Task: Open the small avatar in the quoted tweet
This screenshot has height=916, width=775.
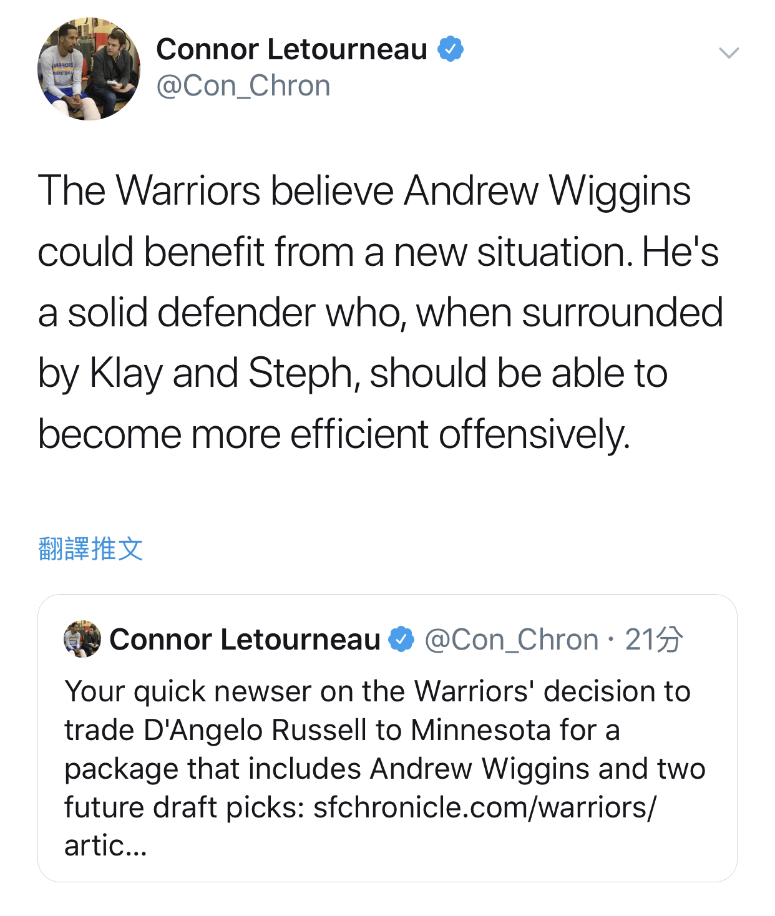Action: click(82, 639)
